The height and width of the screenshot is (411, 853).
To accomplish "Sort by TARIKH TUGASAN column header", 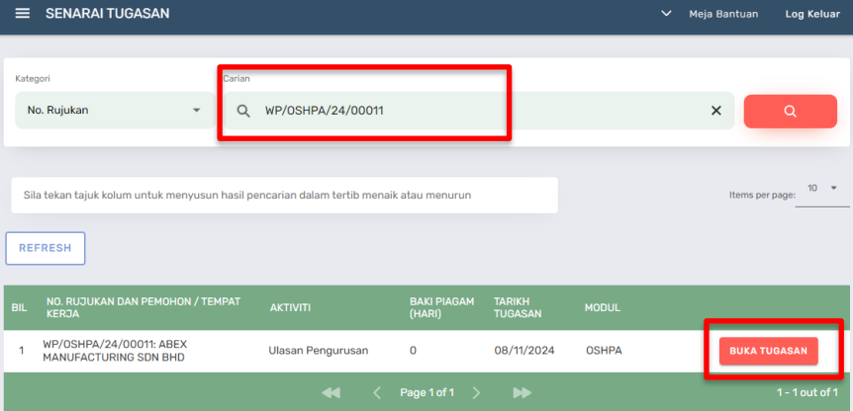I will (x=517, y=307).
